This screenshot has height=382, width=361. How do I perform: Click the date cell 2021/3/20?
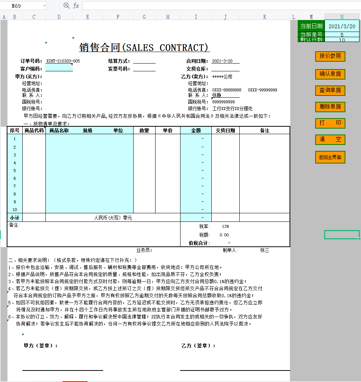click(342, 26)
